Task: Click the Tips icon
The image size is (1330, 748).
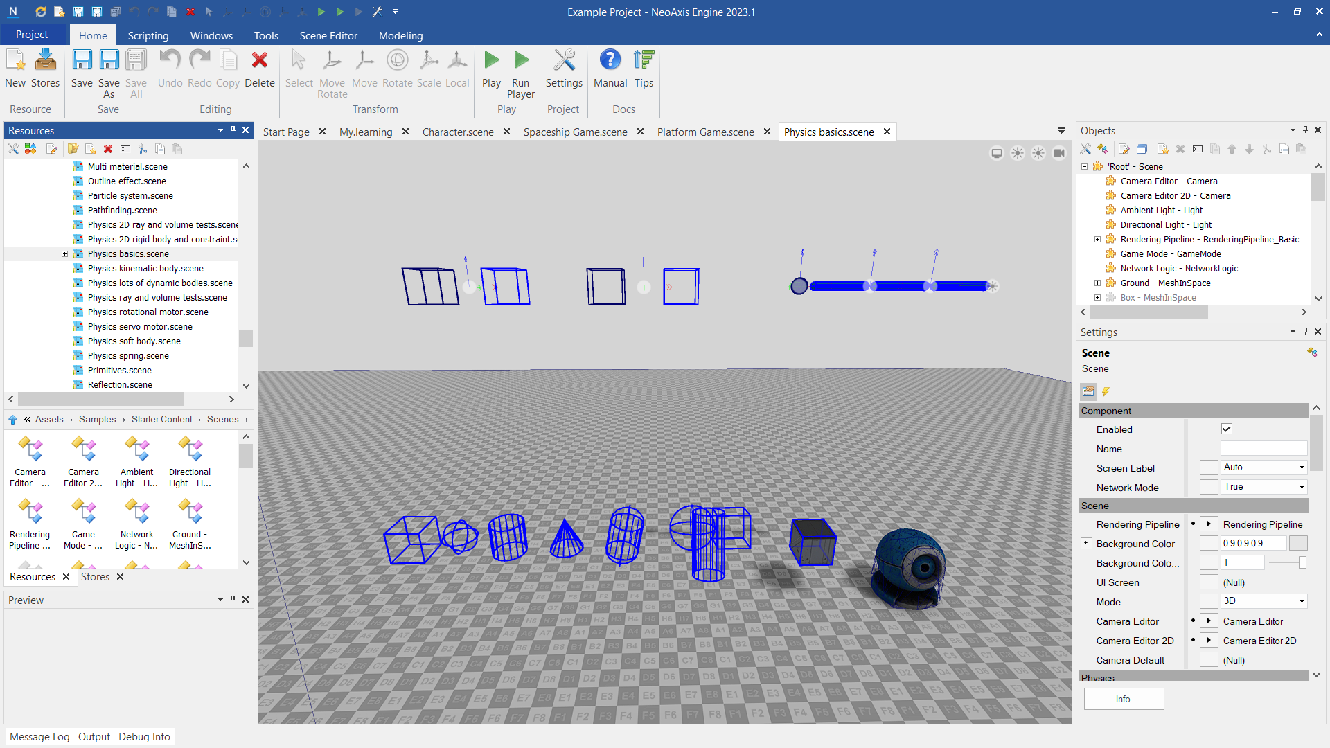Action: coord(644,61)
